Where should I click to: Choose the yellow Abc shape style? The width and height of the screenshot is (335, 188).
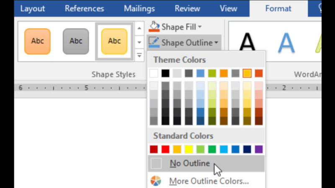click(114, 41)
